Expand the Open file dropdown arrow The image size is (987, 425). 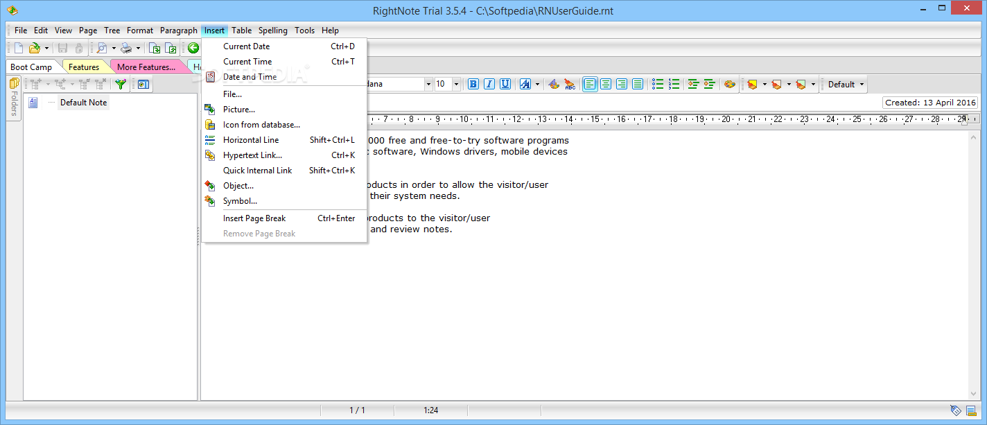46,48
